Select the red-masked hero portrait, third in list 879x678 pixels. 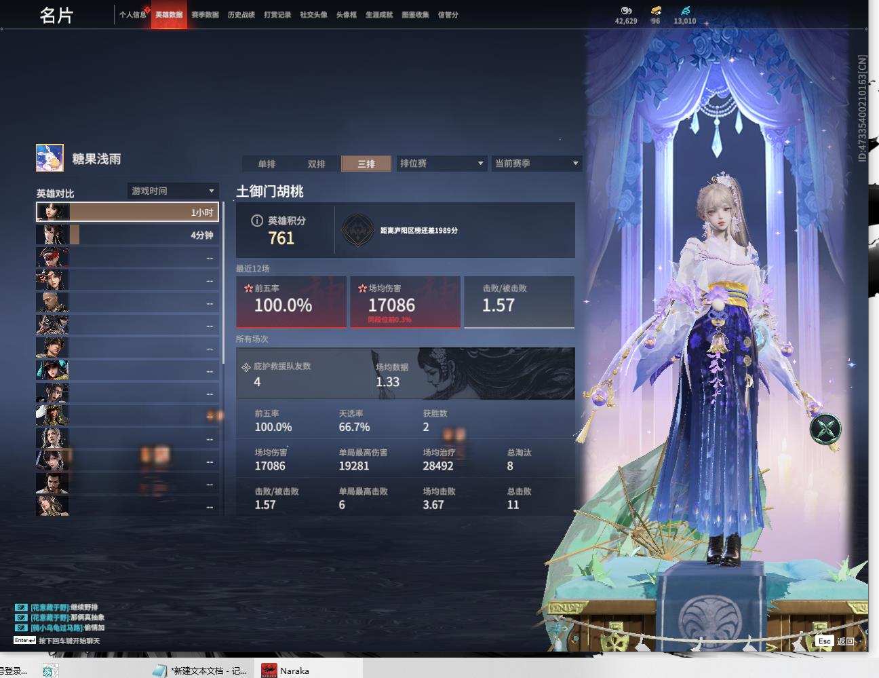pos(52,257)
